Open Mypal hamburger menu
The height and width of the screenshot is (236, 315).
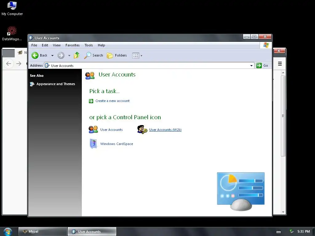280,64
